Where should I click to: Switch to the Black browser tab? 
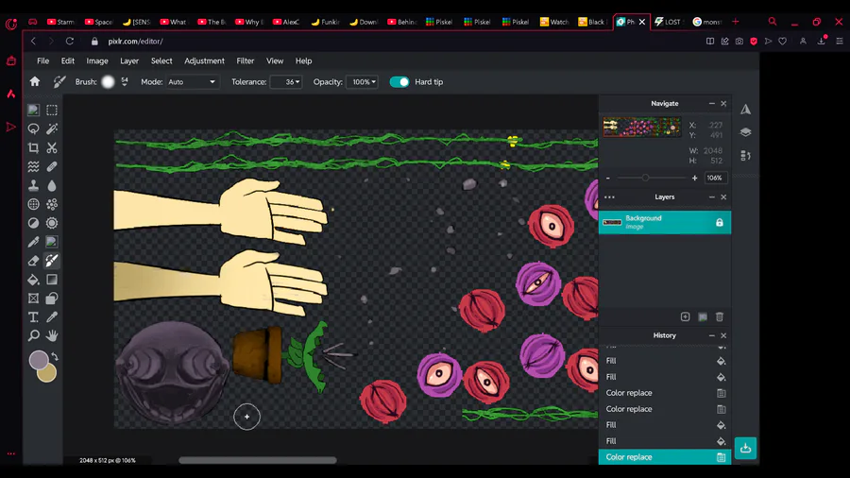592,22
